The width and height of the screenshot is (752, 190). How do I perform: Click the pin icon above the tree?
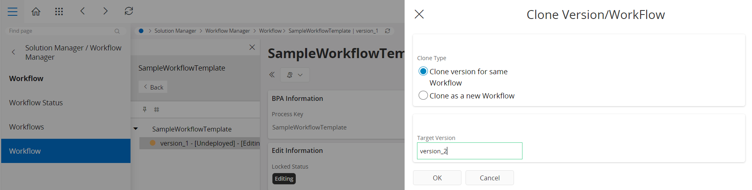click(x=145, y=109)
